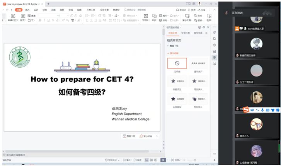Click the blue slideshow play button in status bar

point(163,160)
